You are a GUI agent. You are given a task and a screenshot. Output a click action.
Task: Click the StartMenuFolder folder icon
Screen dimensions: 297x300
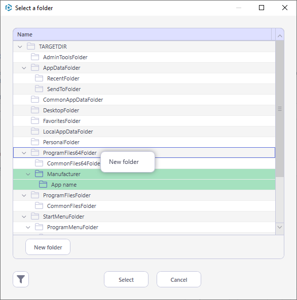pos(35,216)
